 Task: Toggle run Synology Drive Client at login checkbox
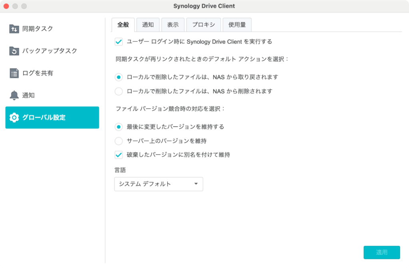coord(119,41)
